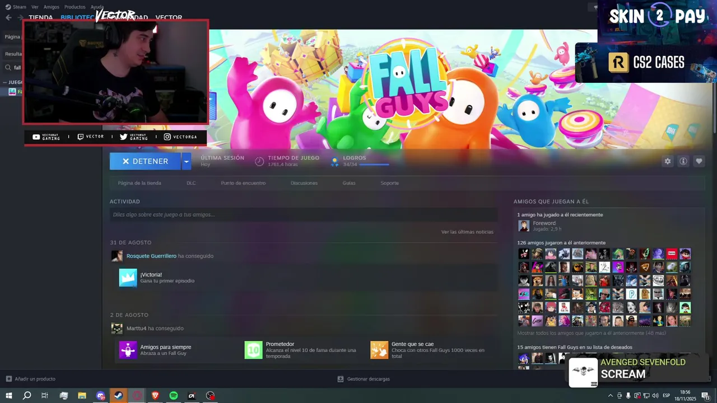Image resolution: width=717 pixels, height=403 pixels.
Task: Go to the TIENDA tab
Action: 40,18
